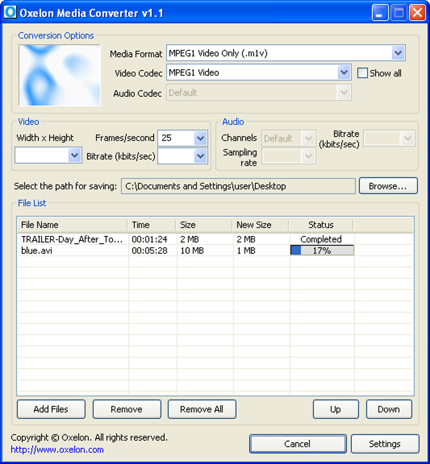Sort by the Size column header
The width and height of the screenshot is (430, 464).
click(x=204, y=225)
